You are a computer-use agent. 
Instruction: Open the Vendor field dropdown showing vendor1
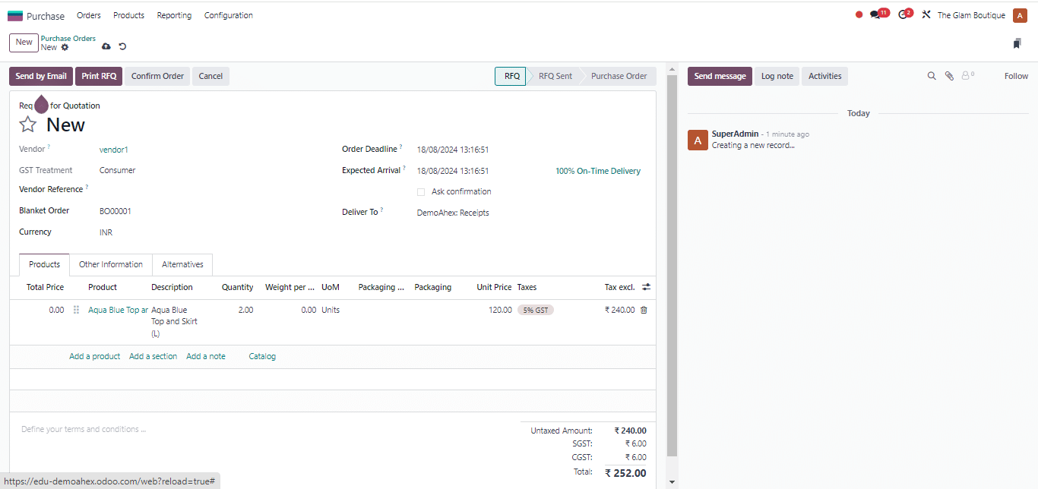click(213, 150)
